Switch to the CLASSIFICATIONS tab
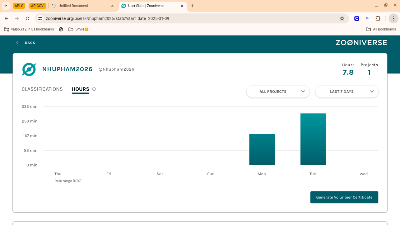 pos(42,89)
